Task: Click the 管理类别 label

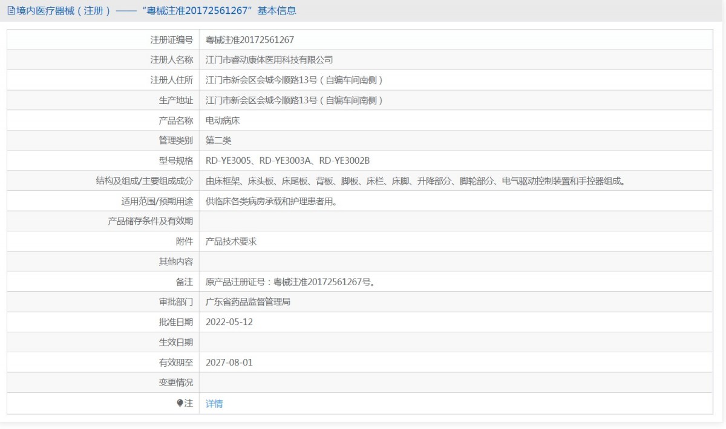Action: coord(175,141)
